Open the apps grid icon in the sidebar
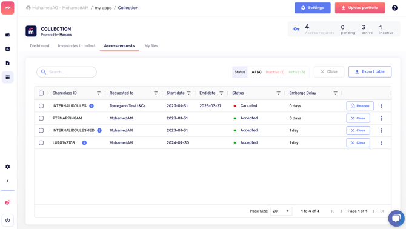The height and width of the screenshot is (229, 406). (x=7, y=77)
